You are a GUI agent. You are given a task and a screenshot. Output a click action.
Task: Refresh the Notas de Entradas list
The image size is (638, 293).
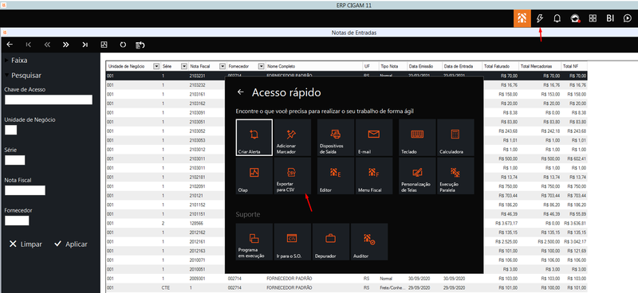[x=123, y=45]
